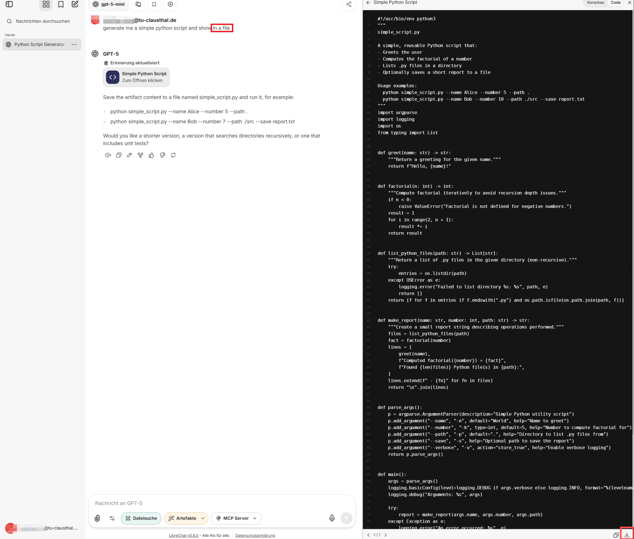Click the thumbs up feedback icon
The image size is (634, 539).
coord(152,155)
